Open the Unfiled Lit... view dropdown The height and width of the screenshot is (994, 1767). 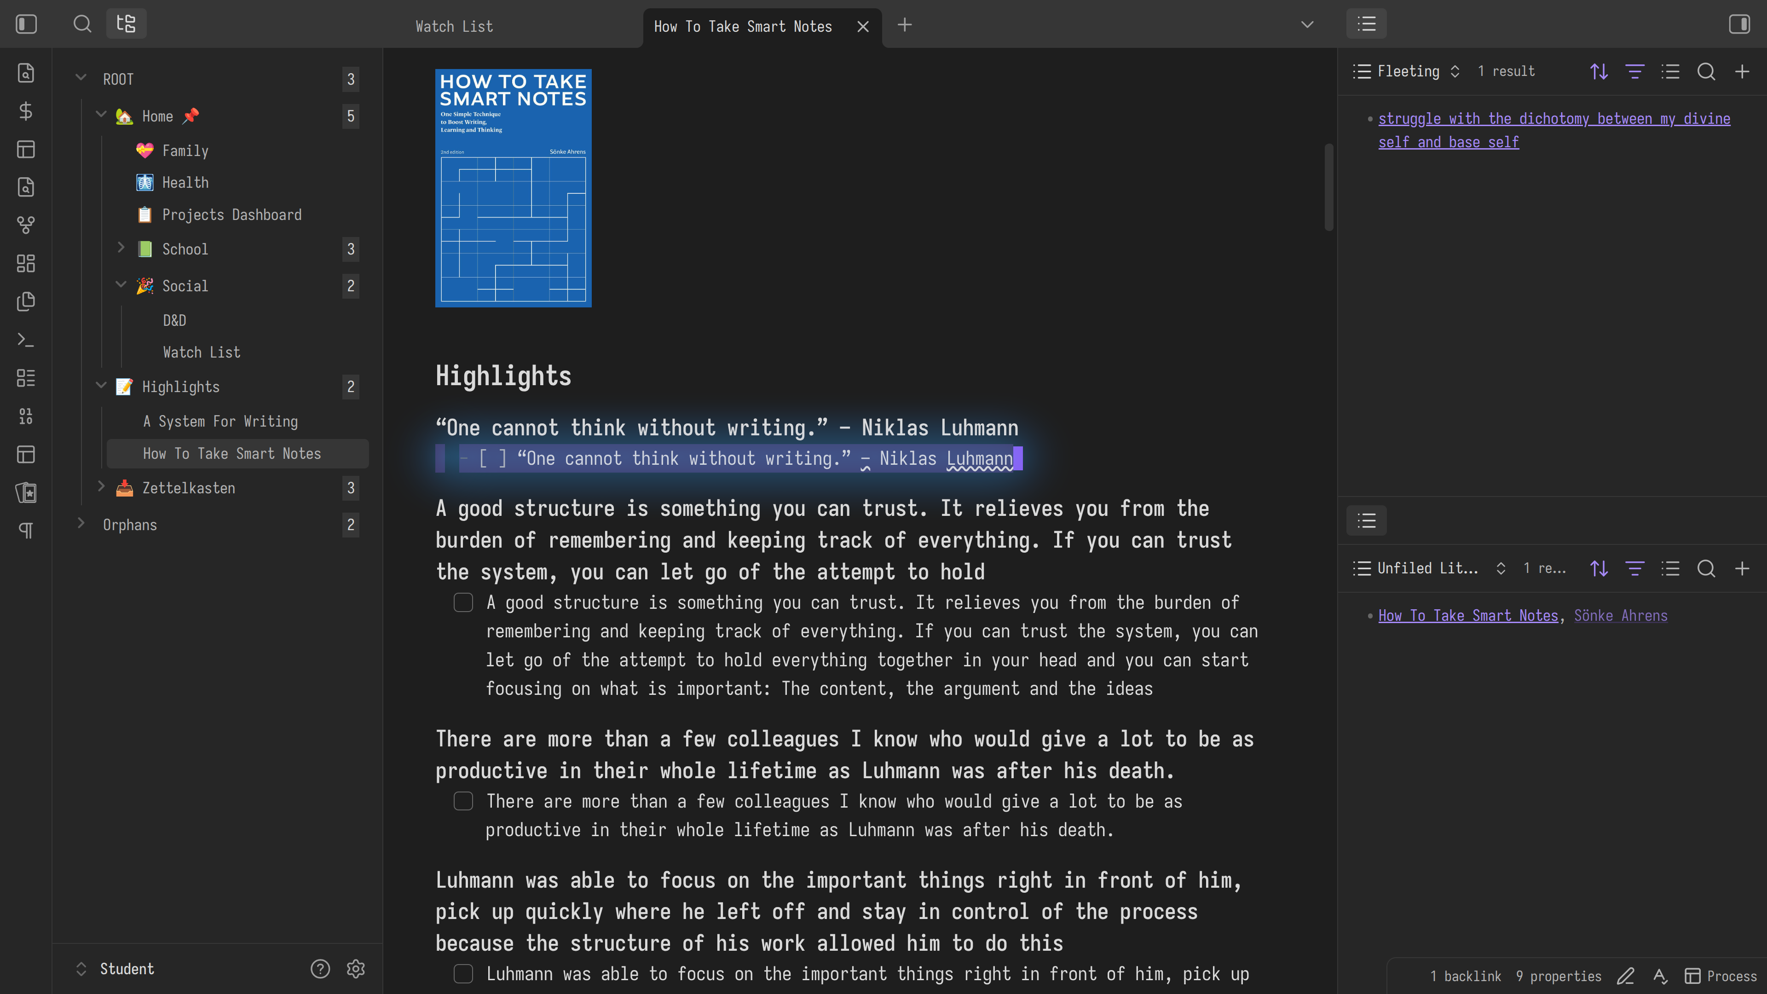point(1430,569)
